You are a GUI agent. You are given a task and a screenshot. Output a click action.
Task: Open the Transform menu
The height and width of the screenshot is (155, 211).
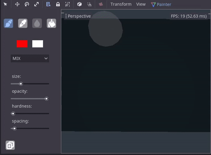pos(121,5)
